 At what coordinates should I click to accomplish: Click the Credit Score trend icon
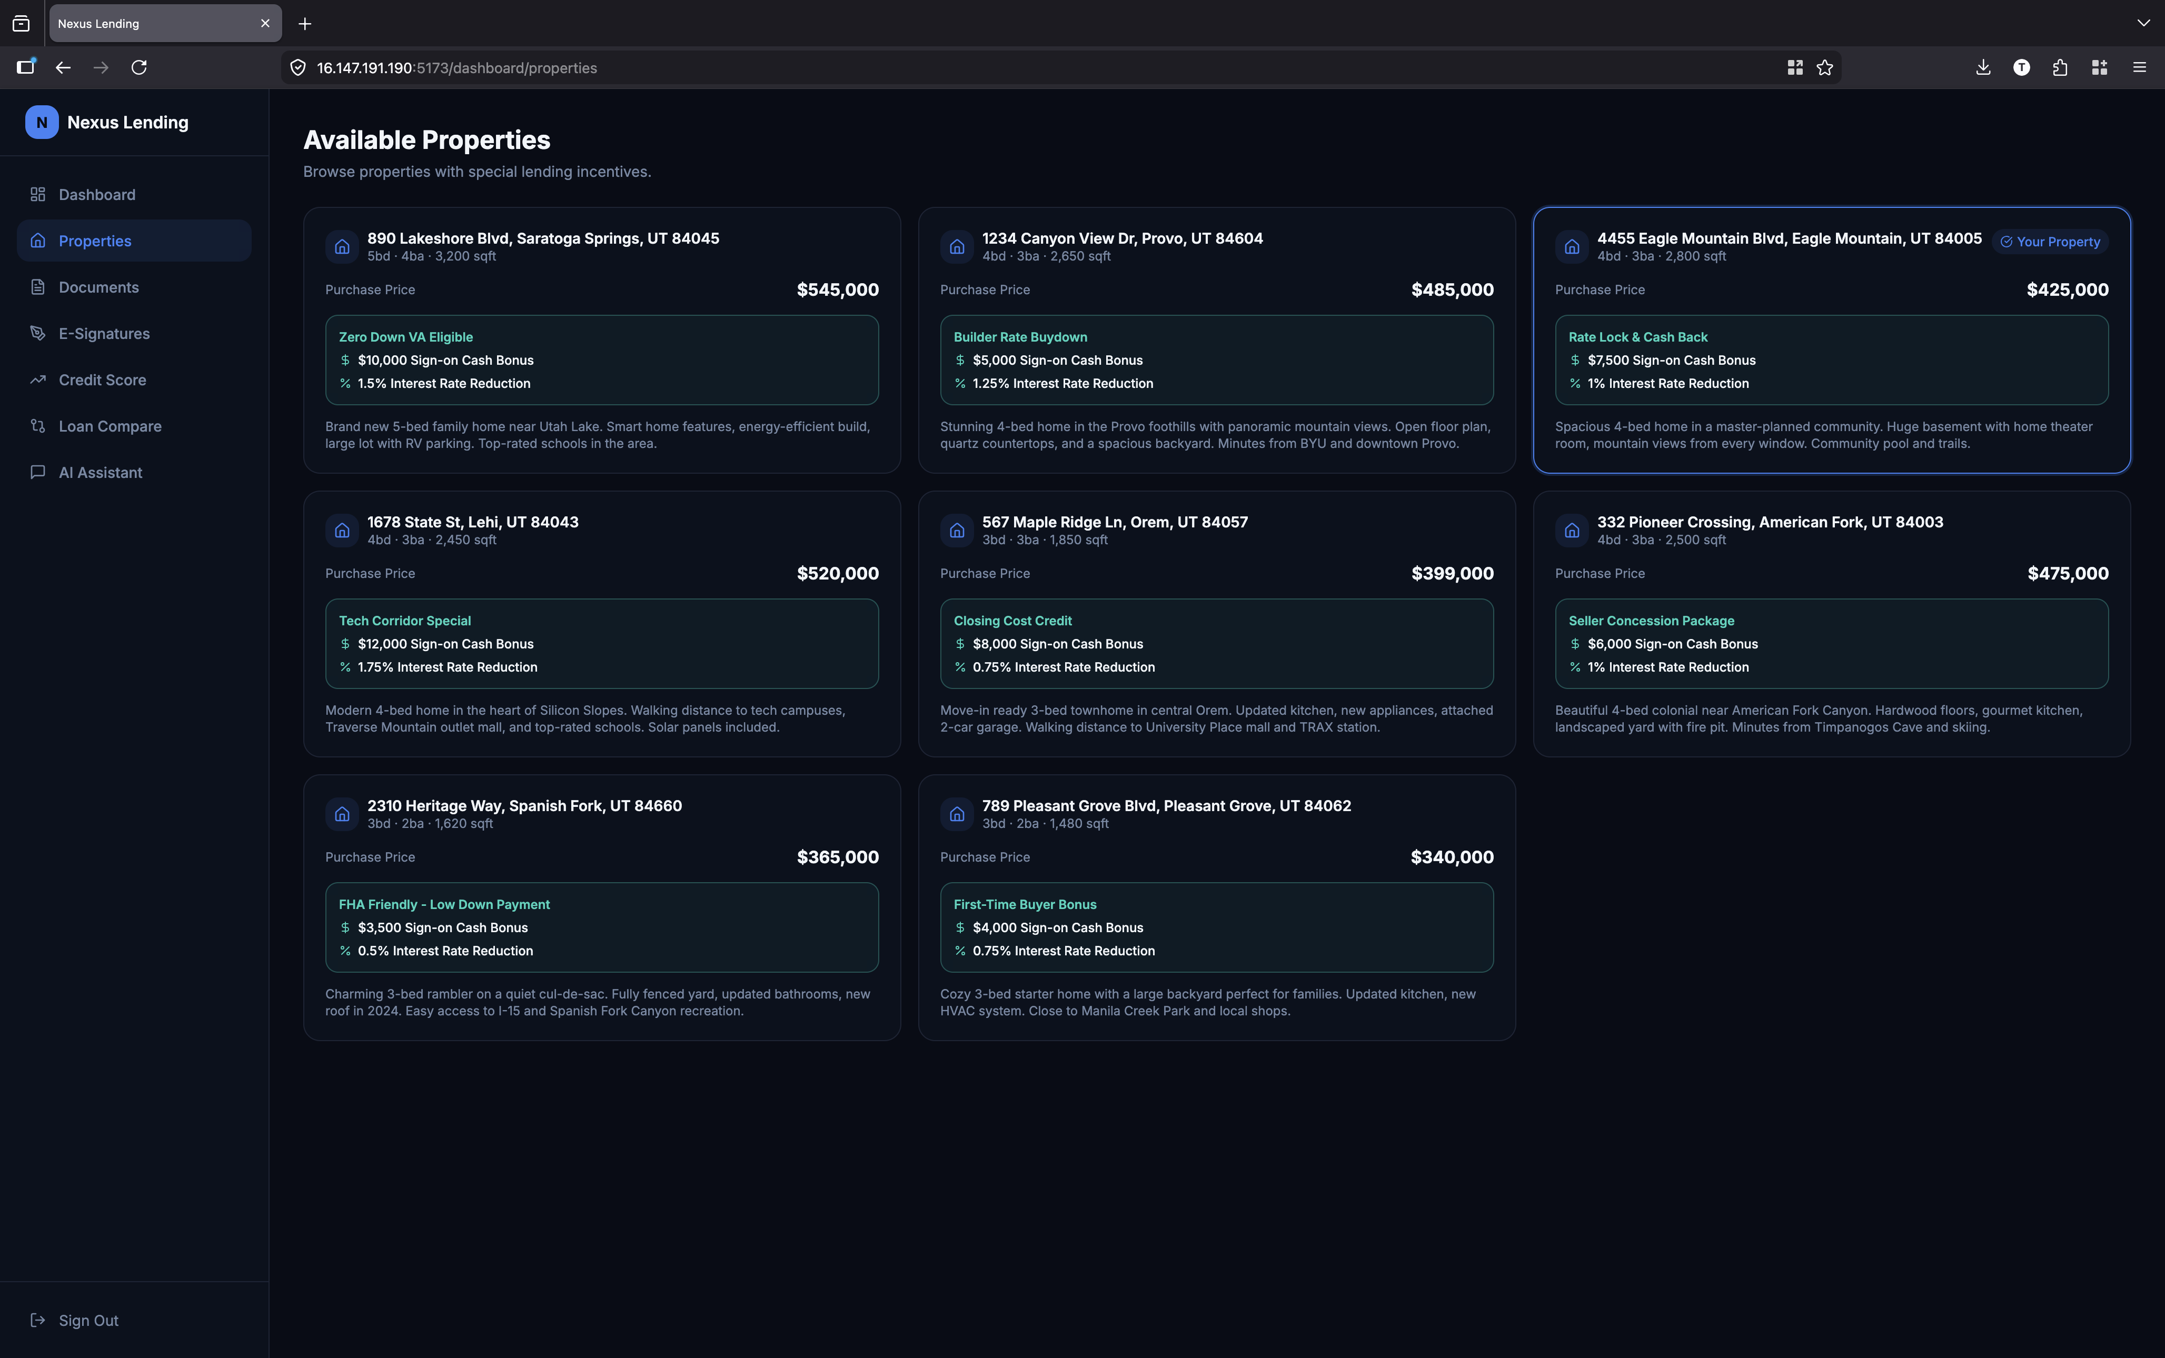coord(38,380)
